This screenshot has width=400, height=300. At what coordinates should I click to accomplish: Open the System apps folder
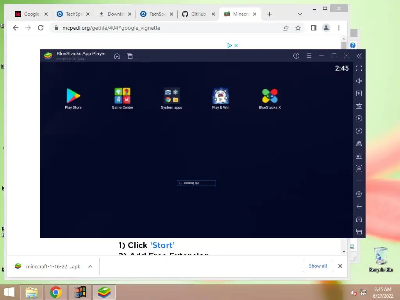coord(171,98)
